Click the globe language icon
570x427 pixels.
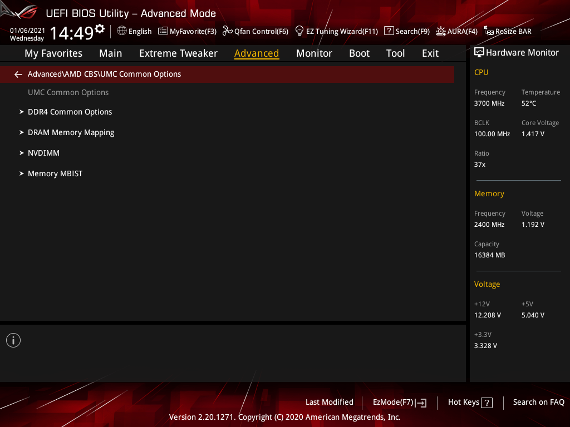coord(122,31)
